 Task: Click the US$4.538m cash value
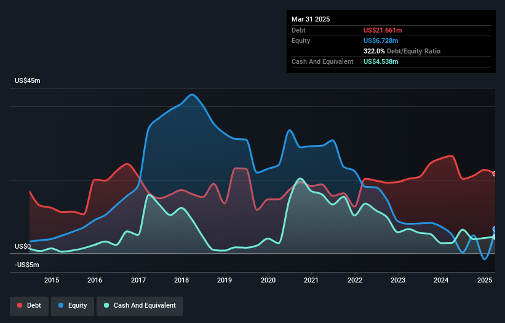[x=381, y=61]
